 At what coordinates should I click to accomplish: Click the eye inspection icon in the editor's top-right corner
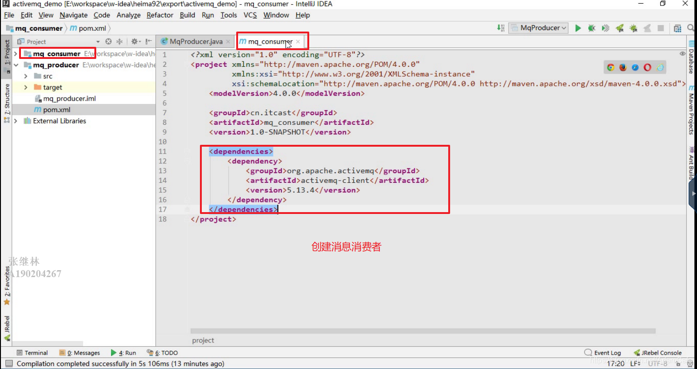683,54
